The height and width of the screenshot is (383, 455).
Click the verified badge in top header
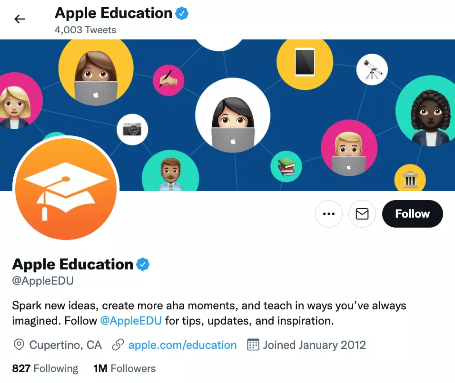[x=182, y=13]
